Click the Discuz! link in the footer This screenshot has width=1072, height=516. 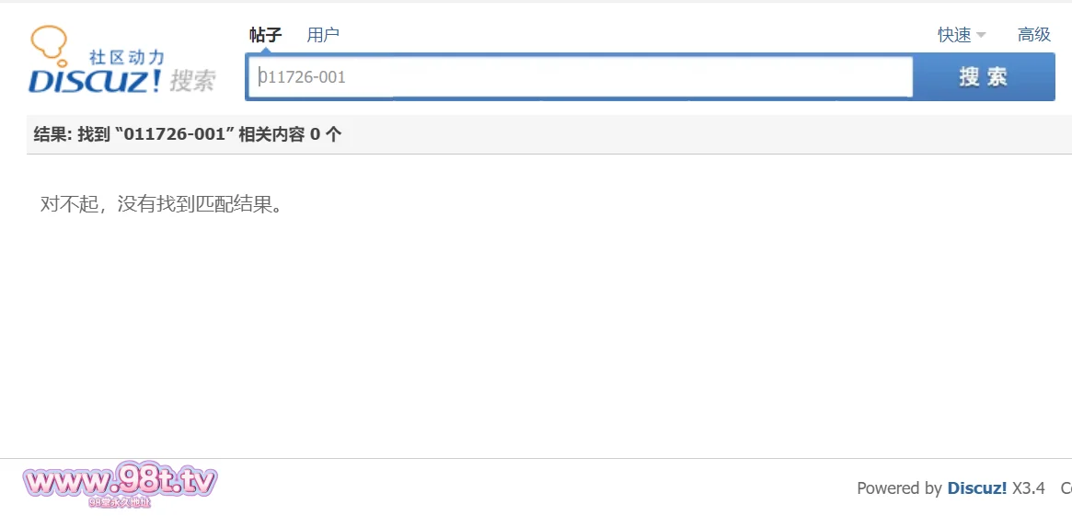point(976,488)
